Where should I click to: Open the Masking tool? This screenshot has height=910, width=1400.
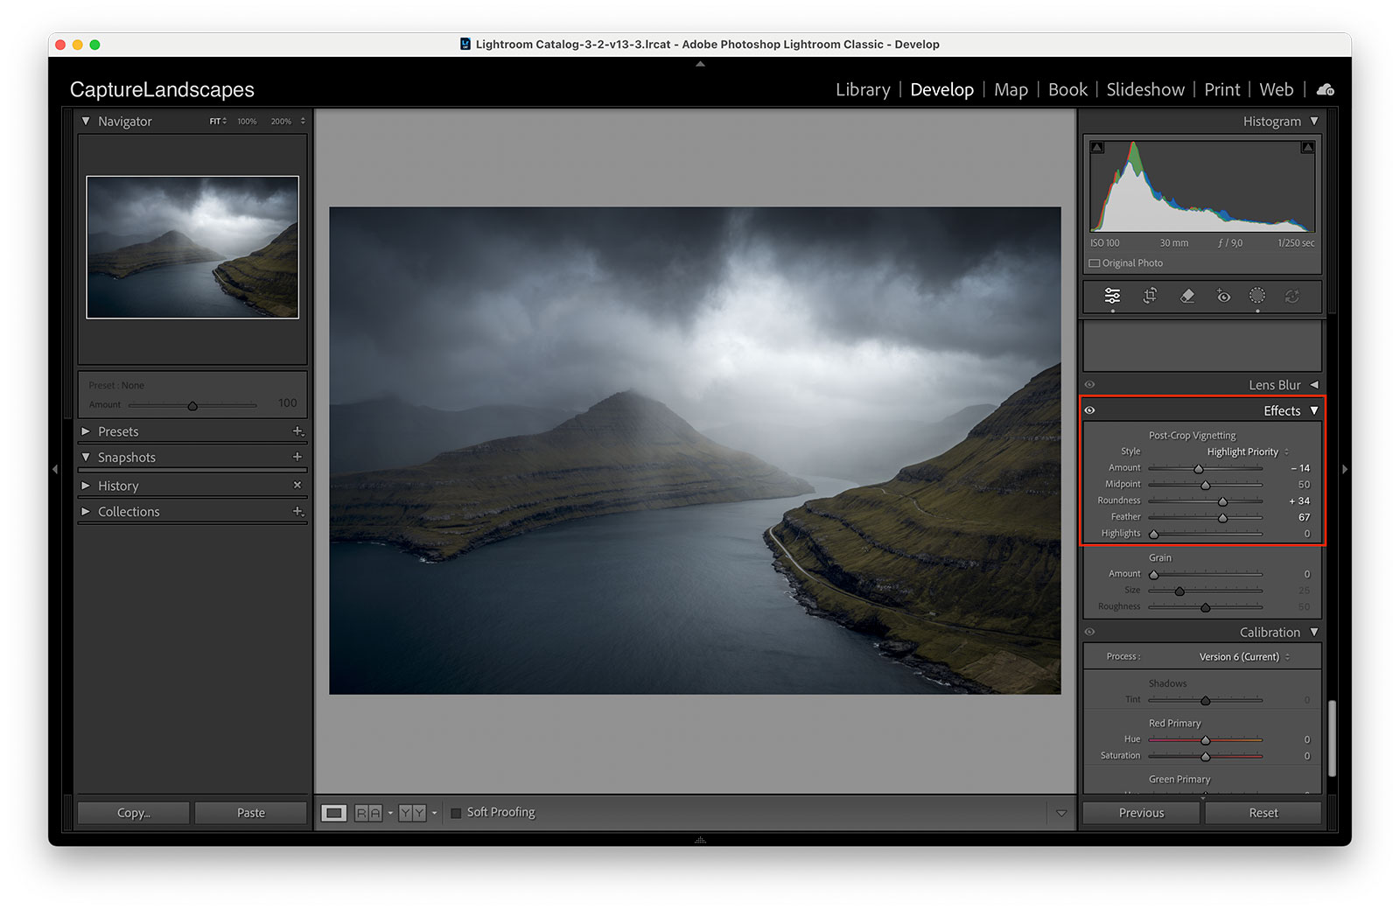pyautogui.click(x=1257, y=296)
